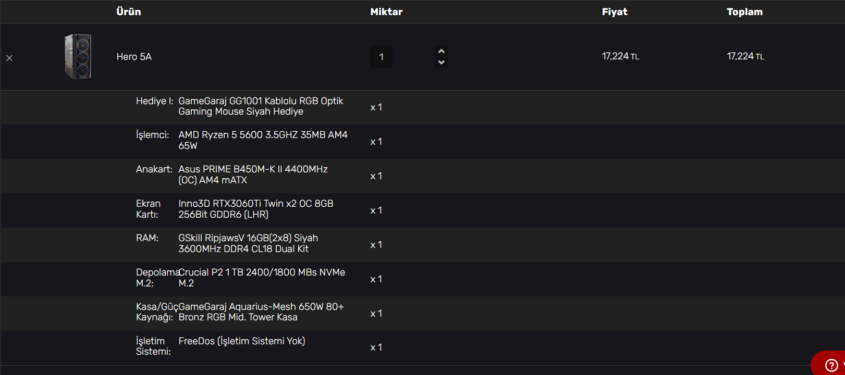Image resolution: width=845 pixels, height=375 pixels.
Task: Open the Hero 5A product name link
Action: click(x=134, y=57)
